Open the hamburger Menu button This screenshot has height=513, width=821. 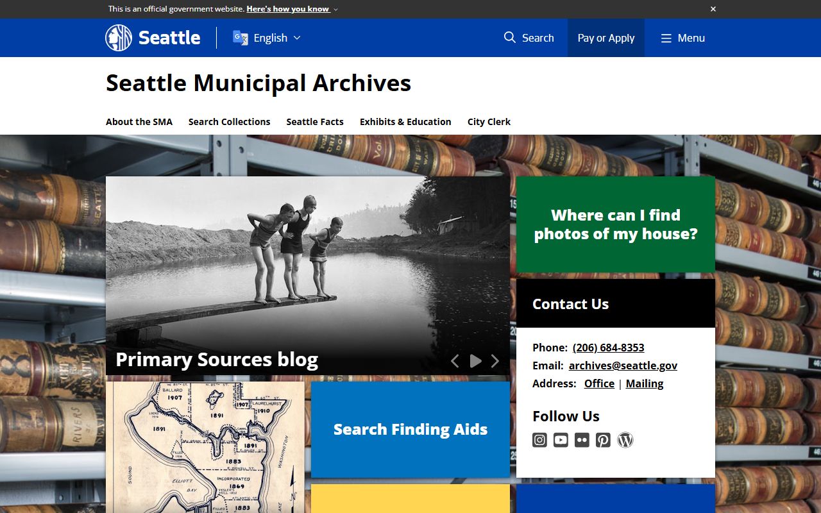coord(683,38)
